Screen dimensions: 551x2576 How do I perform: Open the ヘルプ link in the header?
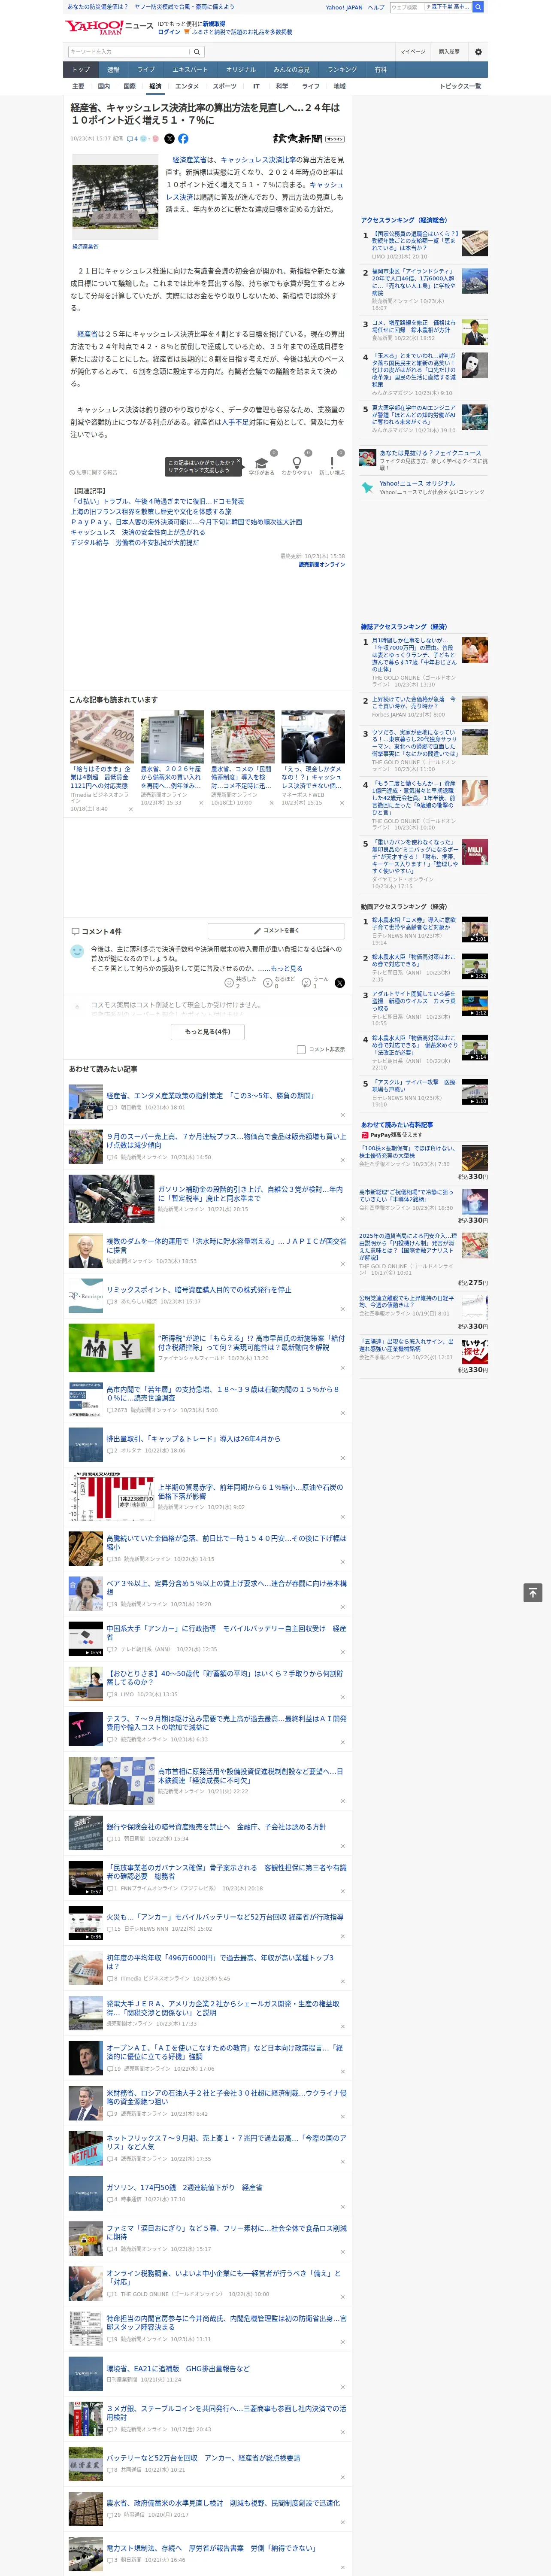[376, 7]
